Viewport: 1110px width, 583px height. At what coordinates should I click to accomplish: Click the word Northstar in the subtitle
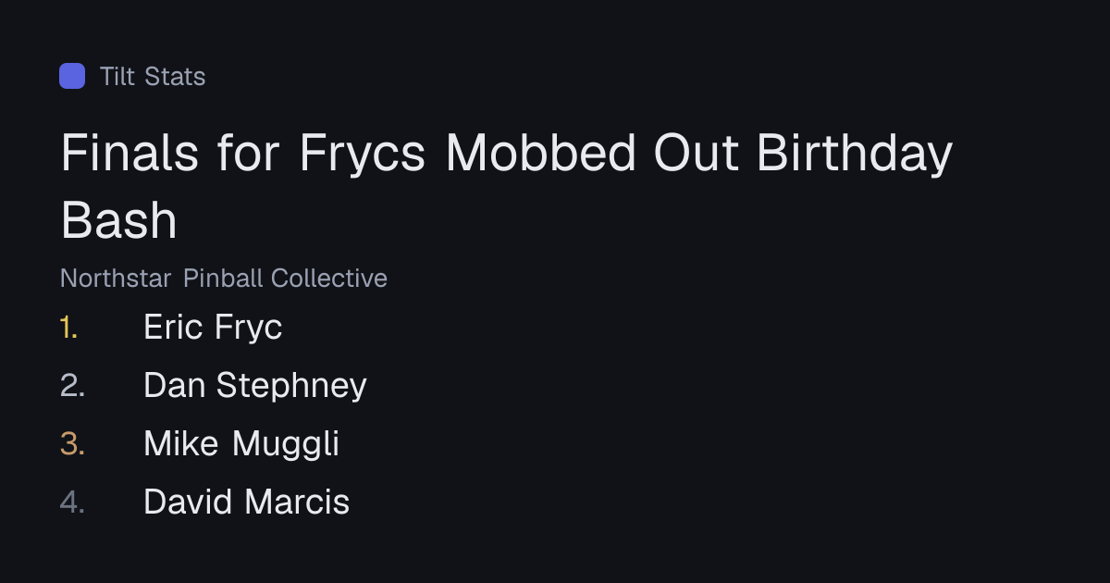coord(116,278)
